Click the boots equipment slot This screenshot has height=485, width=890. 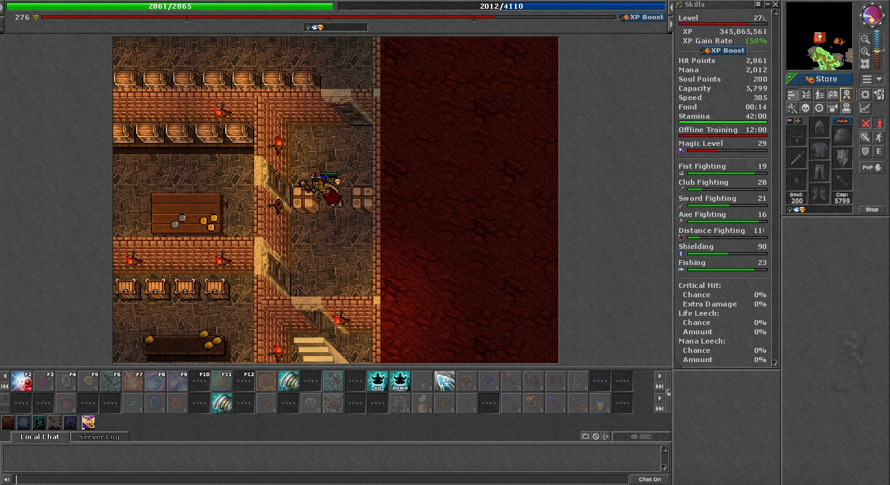click(x=819, y=193)
